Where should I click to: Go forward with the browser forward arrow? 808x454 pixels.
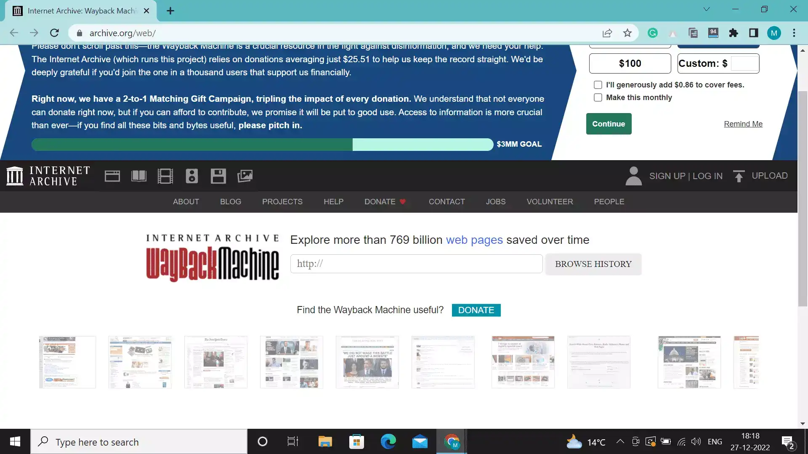(34, 33)
